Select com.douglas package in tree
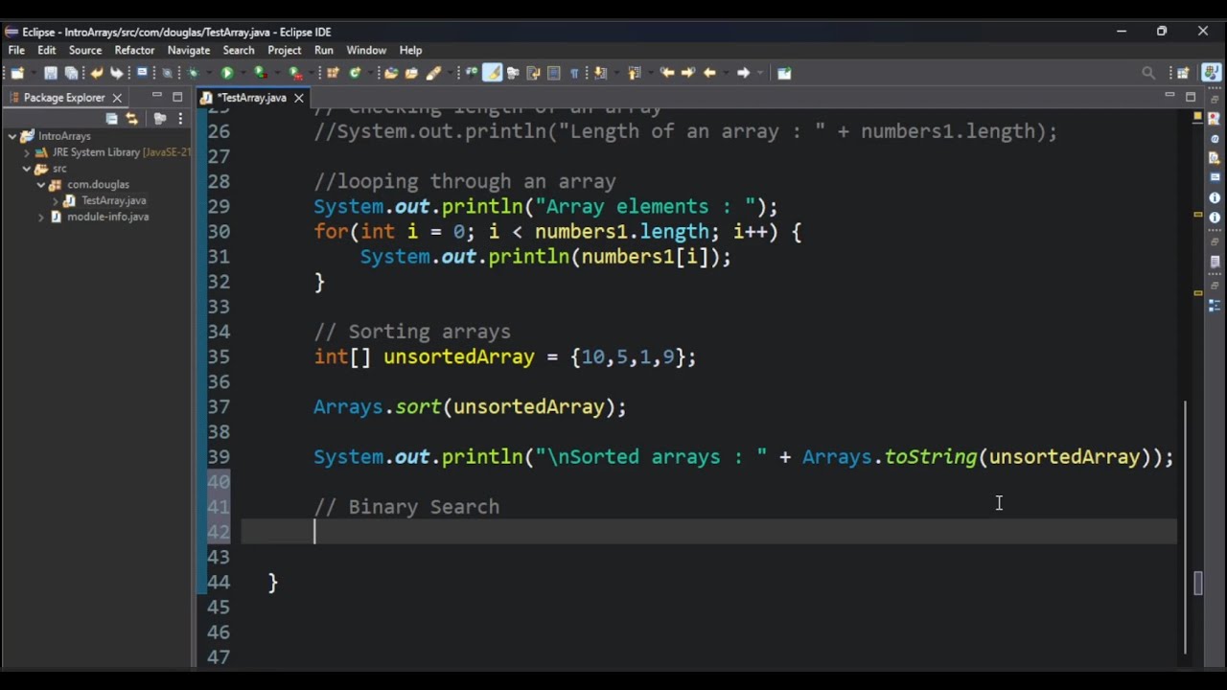The height and width of the screenshot is (690, 1227). tap(98, 184)
